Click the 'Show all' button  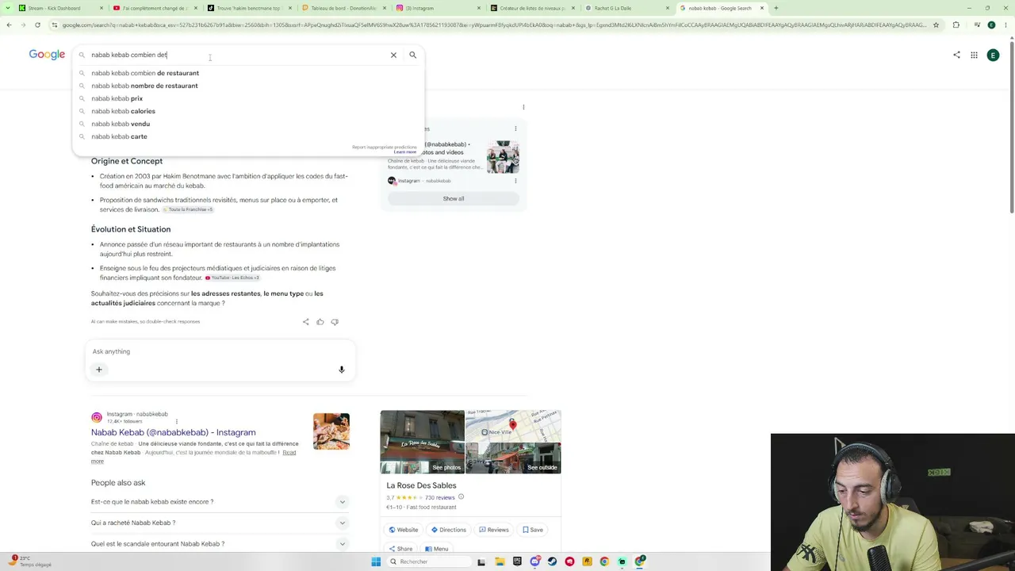click(454, 198)
